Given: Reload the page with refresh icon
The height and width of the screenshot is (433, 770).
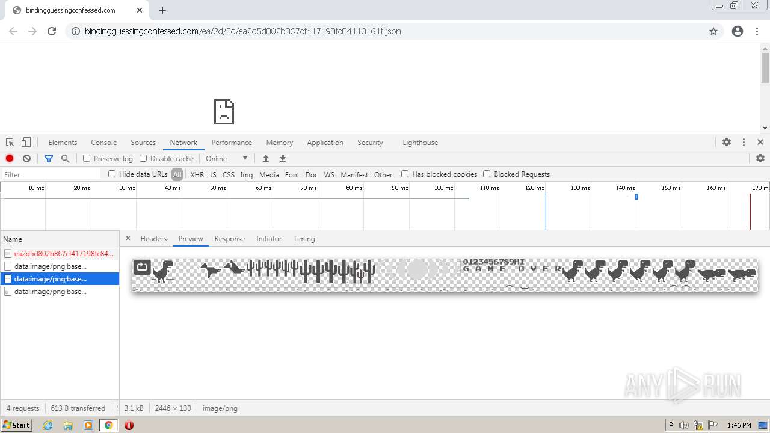Looking at the screenshot, I should (x=52, y=31).
